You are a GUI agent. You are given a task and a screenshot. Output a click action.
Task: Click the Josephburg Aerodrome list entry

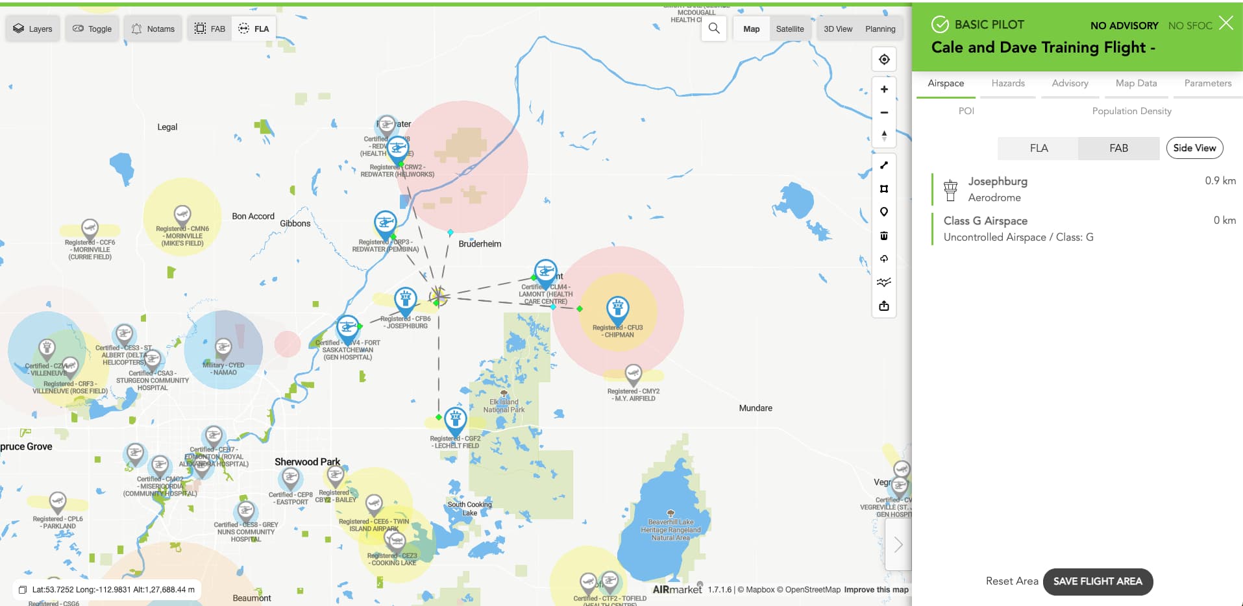[998, 189]
